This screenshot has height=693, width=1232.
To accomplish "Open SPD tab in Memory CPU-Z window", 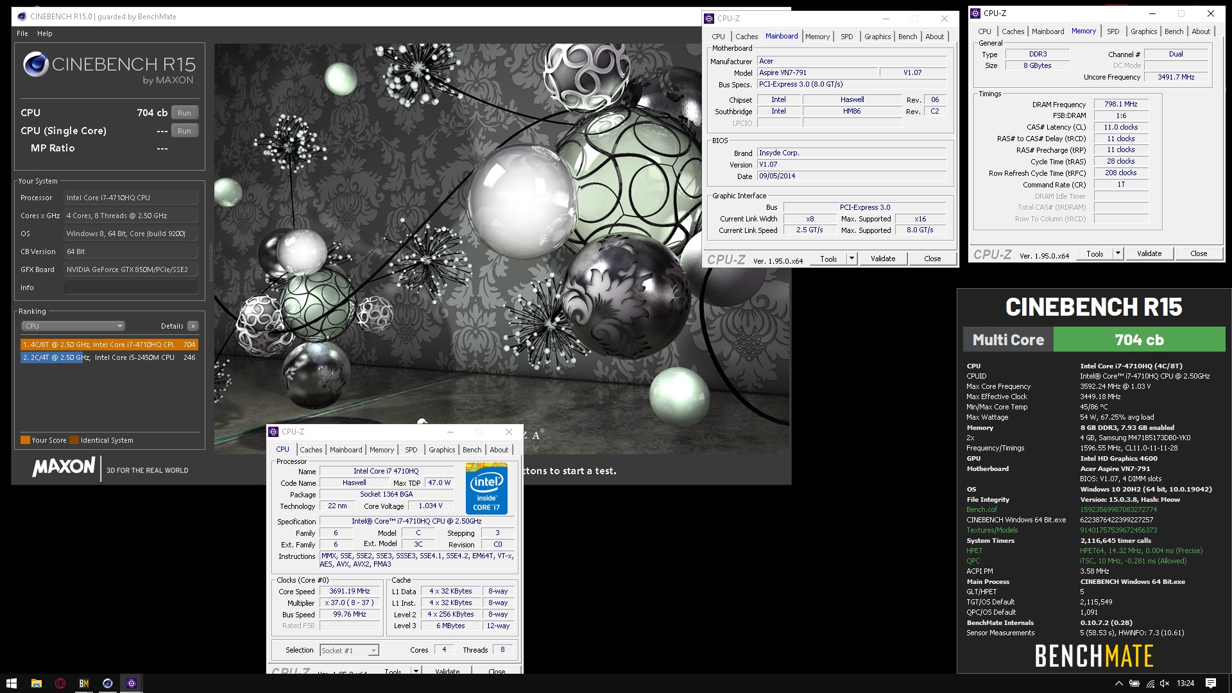I will pos(1113,31).
